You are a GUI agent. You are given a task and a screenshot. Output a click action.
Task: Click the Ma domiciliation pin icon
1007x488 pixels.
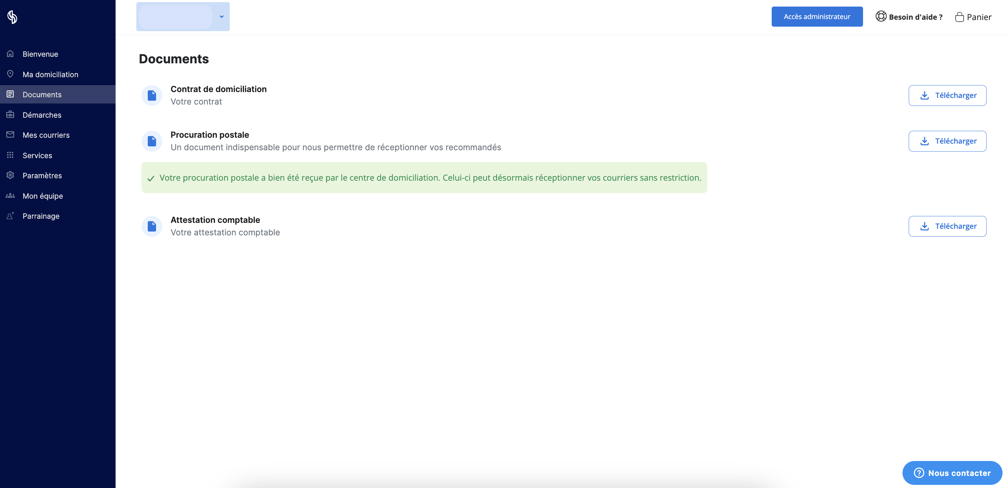coord(10,74)
